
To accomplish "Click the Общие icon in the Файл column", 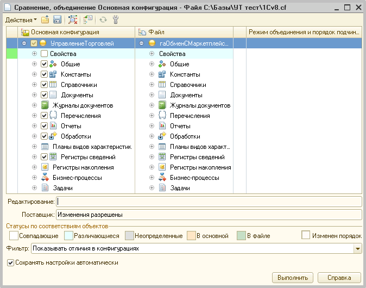I will [162, 64].
